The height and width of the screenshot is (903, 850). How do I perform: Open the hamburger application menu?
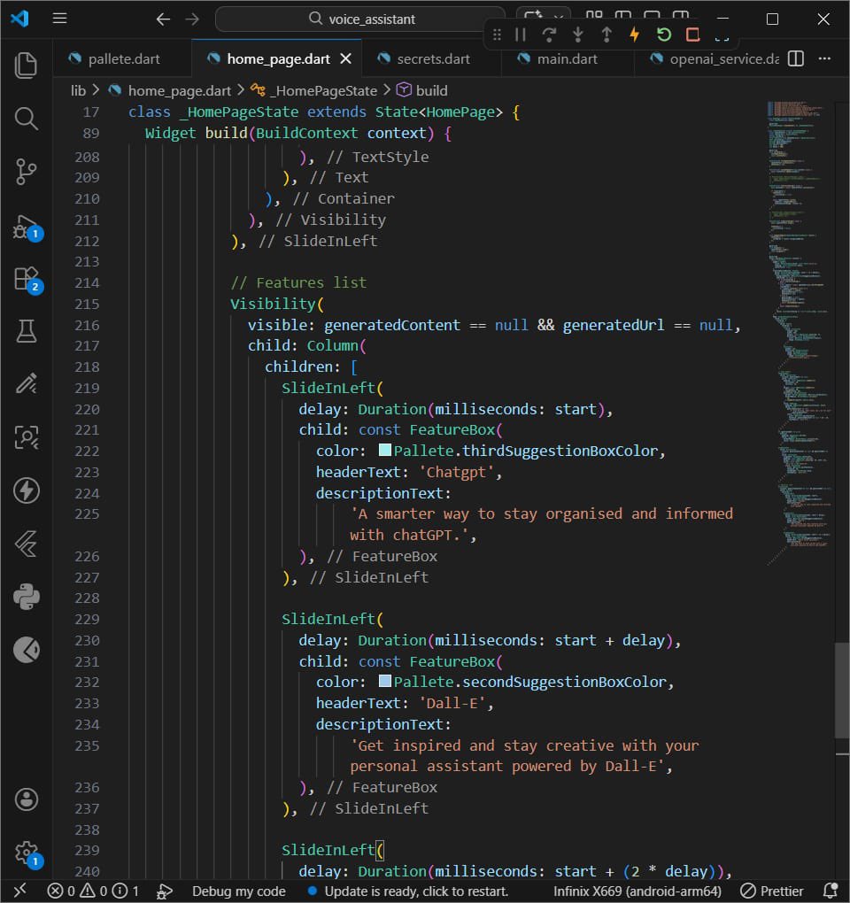60,19
